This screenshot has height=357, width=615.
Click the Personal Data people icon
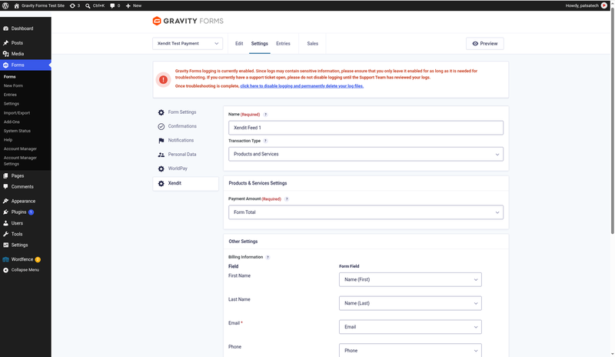(161, 155)
